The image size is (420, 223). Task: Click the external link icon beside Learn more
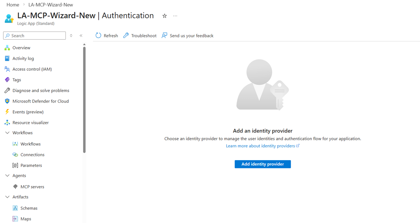tap(298, 146)
